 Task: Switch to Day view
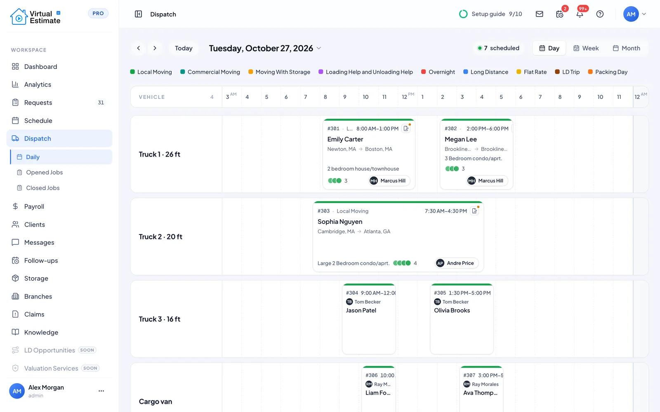(549, 48)
